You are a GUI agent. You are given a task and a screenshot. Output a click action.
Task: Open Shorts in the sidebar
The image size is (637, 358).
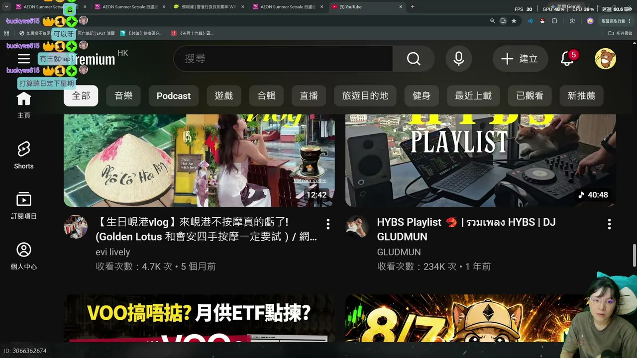(x=24, y=155)
